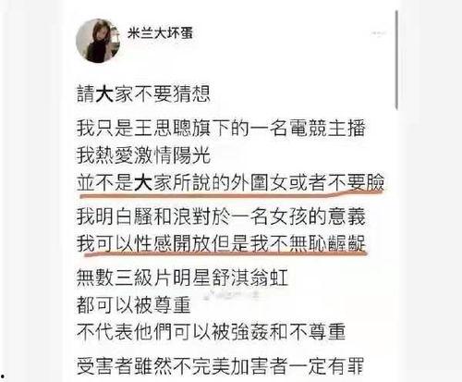Screen dimensions: 462x382
Task: Click the underlined line about 外圍女或者不要臉
Action: (230, 182)
